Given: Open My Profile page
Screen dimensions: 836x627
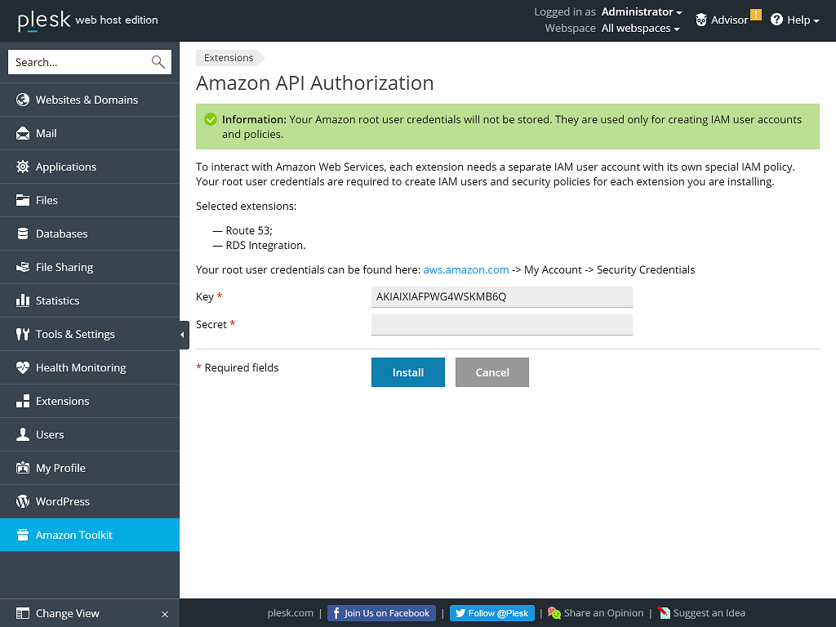Looking at the screenshot, I should pos(90,468).
